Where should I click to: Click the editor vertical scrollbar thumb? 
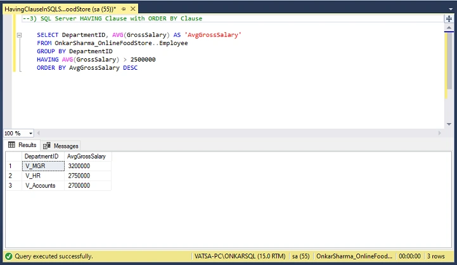click(449, 60)
